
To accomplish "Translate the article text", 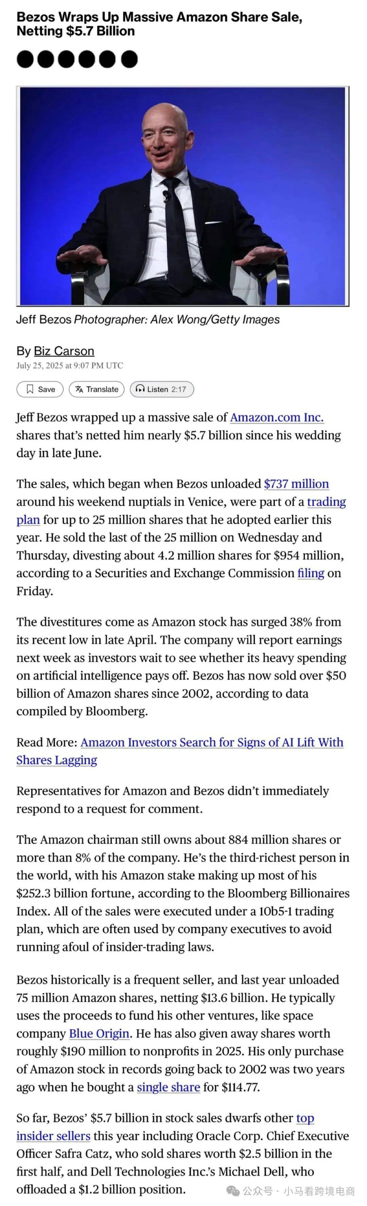I will [97, 389].
